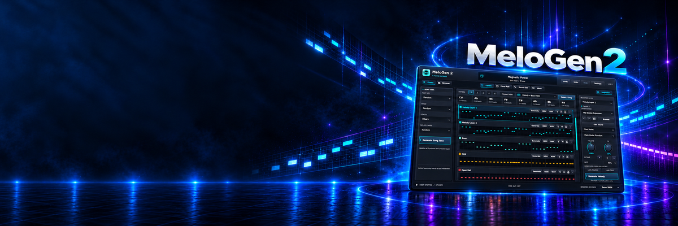Open the MG Stereo Supersaw sound dropdown
Image resolution: width=678 pixels, height=226 pixels.
(x=597, y=114)
